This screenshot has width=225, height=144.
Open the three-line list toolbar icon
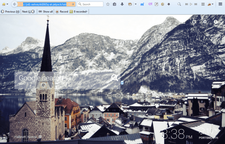coord(203,4)
